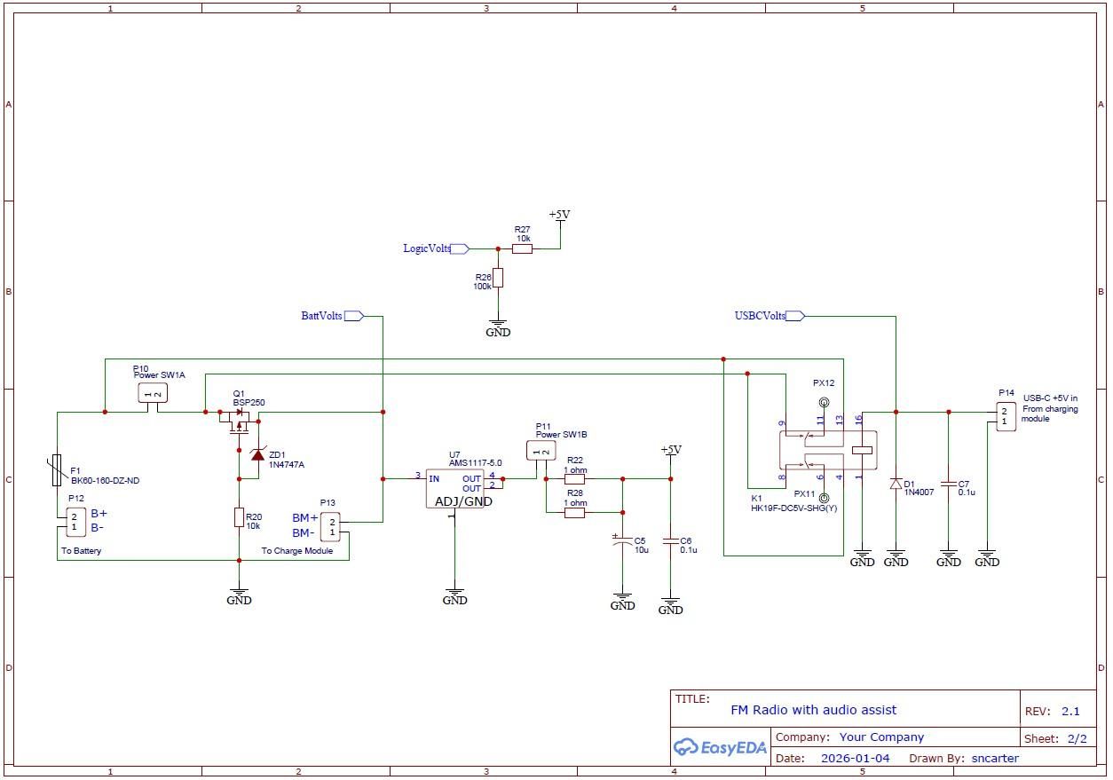Select resistor R26 100k symbol
This screenshot has height=780, width=1113.
click(x=498, y=278)
